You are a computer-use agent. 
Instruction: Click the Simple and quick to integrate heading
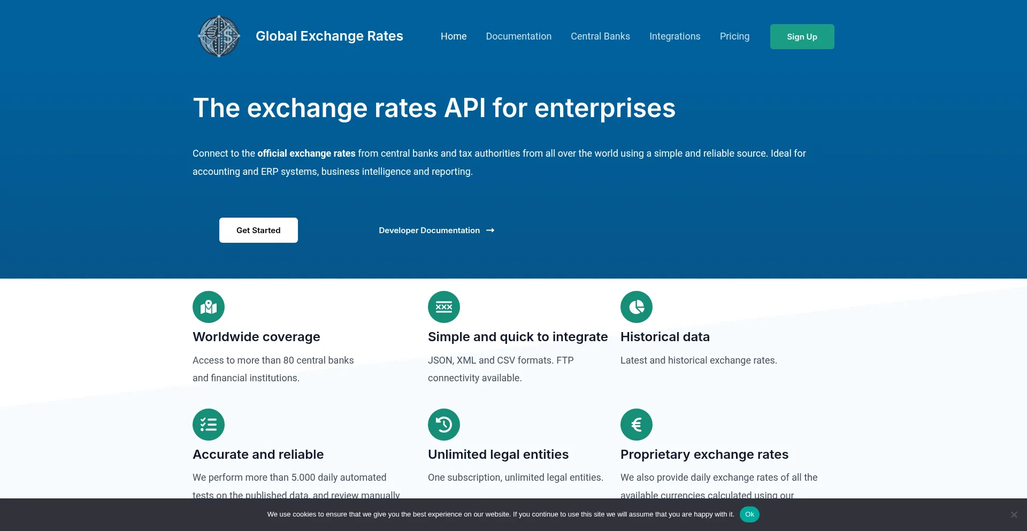click(518, 337)
